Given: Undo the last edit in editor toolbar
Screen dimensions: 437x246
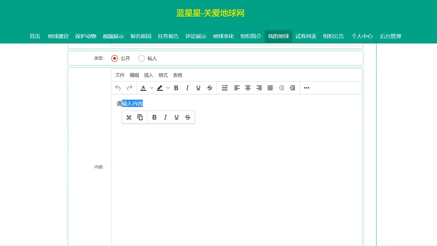Looking at the screenshot, I should pos(118,88).
